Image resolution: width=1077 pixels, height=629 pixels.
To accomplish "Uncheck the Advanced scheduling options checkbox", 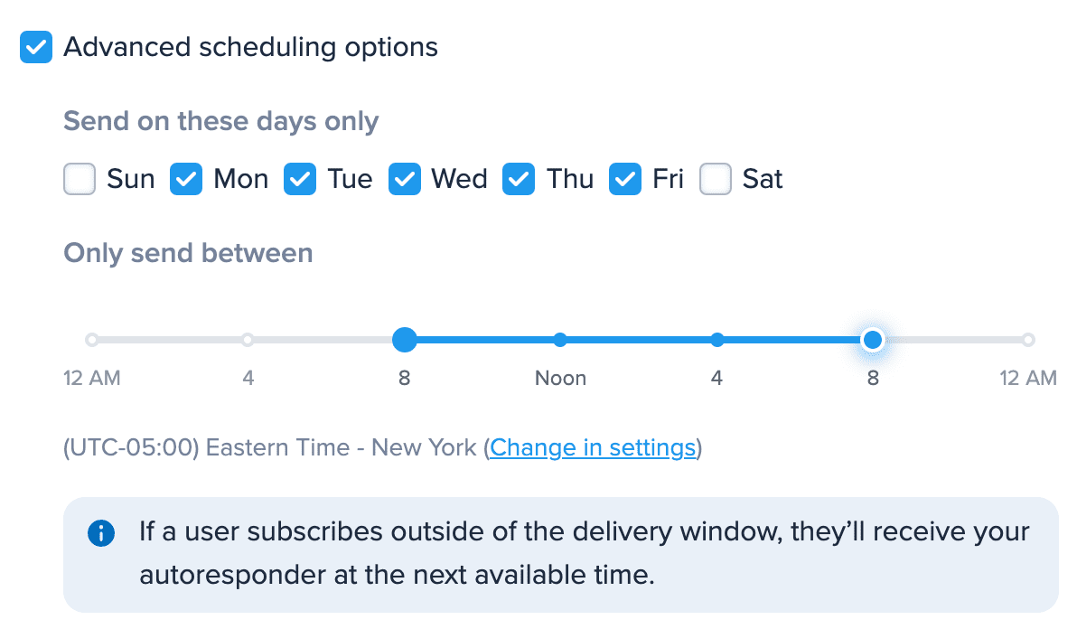I will pyautogui.click(x=35, y=46).
